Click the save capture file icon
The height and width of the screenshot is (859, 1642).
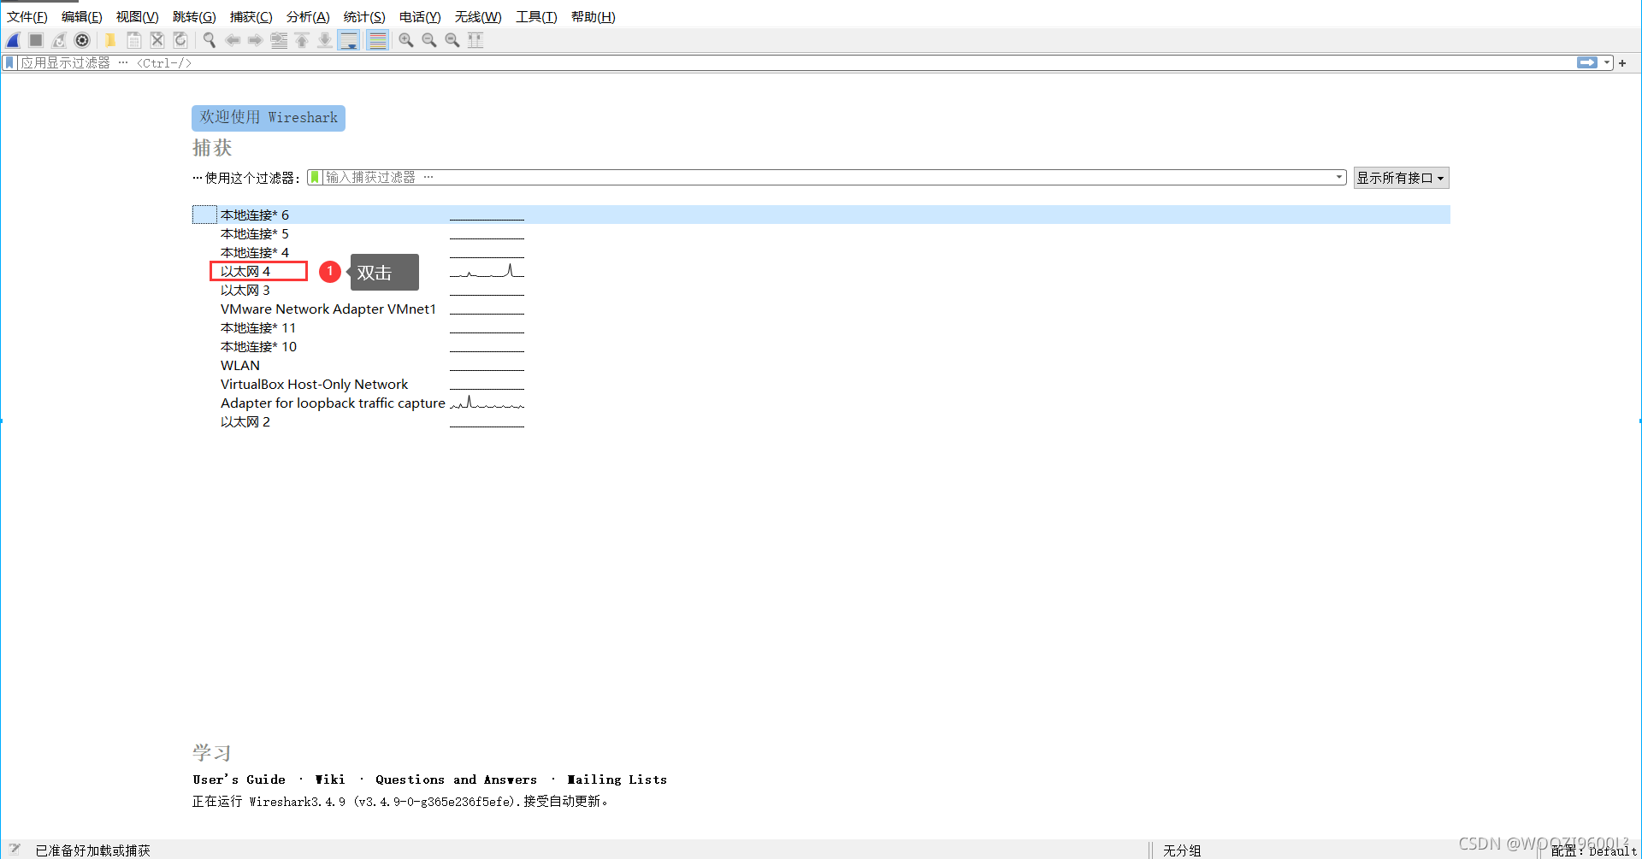[134, 40]
